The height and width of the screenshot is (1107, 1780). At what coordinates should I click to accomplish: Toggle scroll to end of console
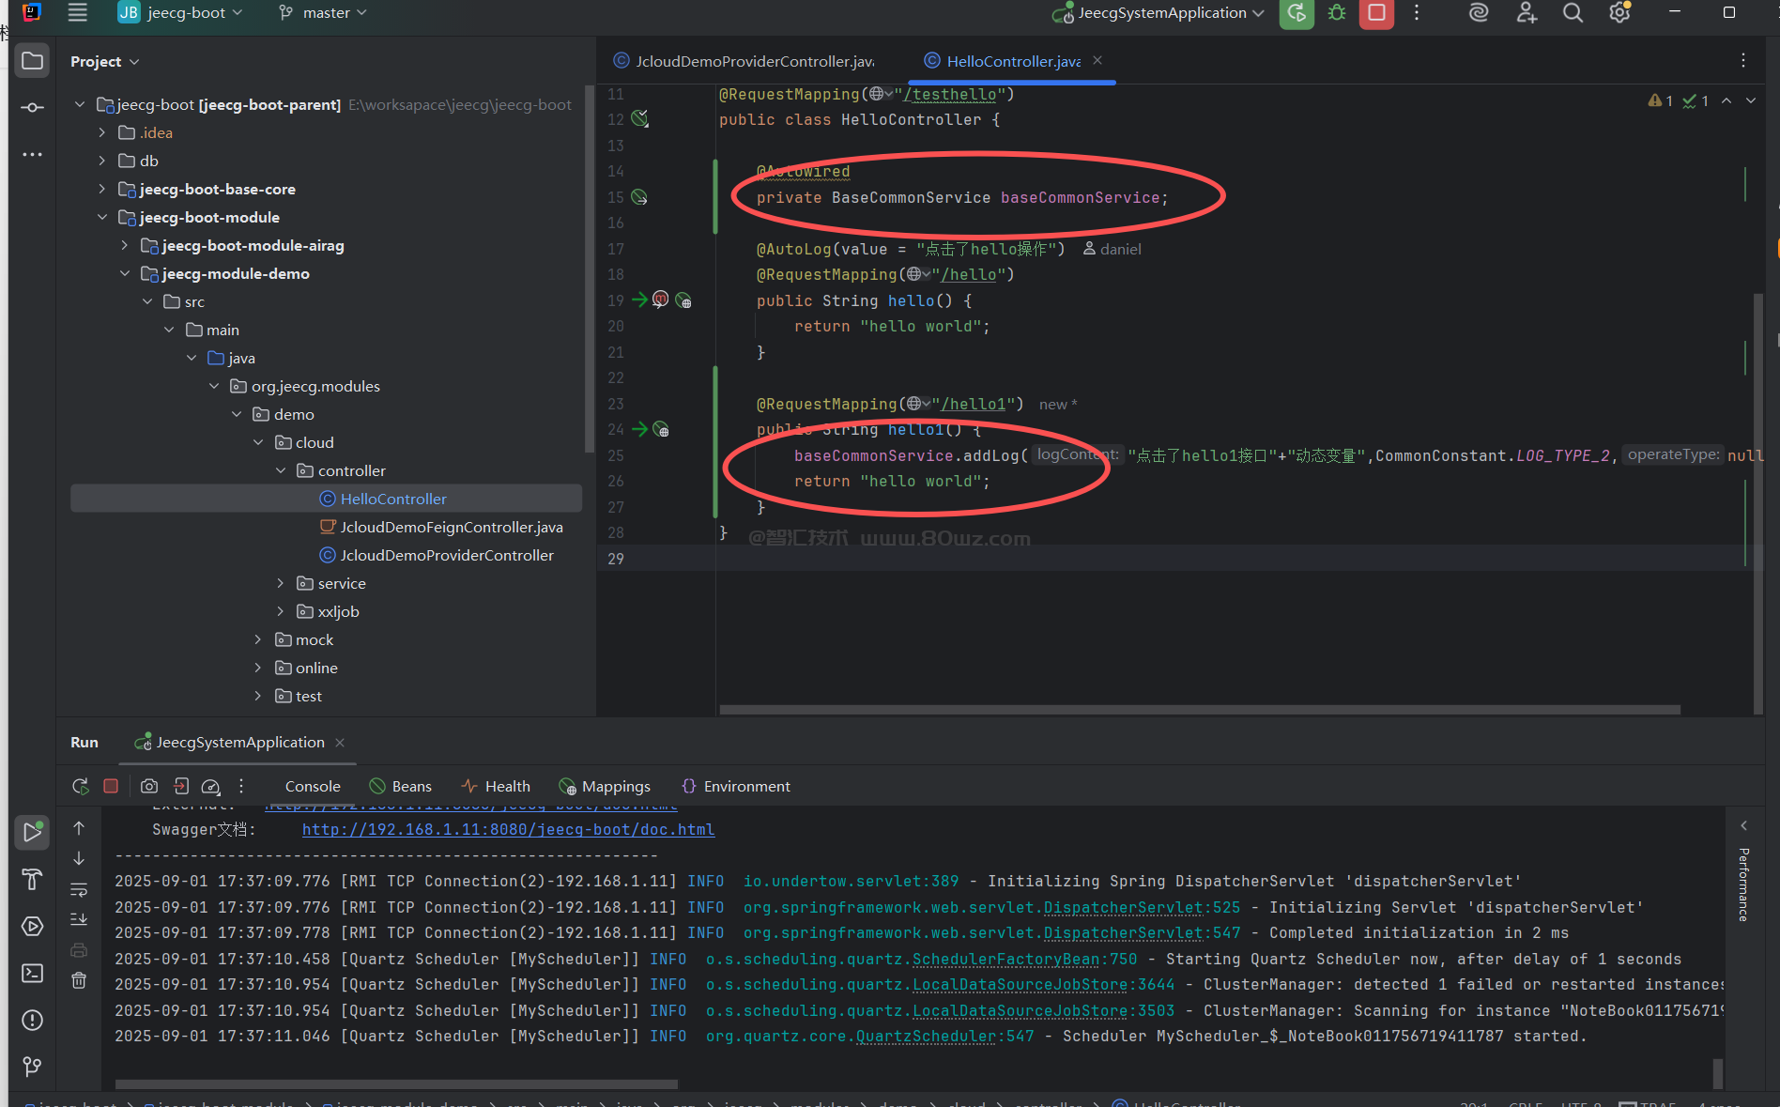(79, 919)
